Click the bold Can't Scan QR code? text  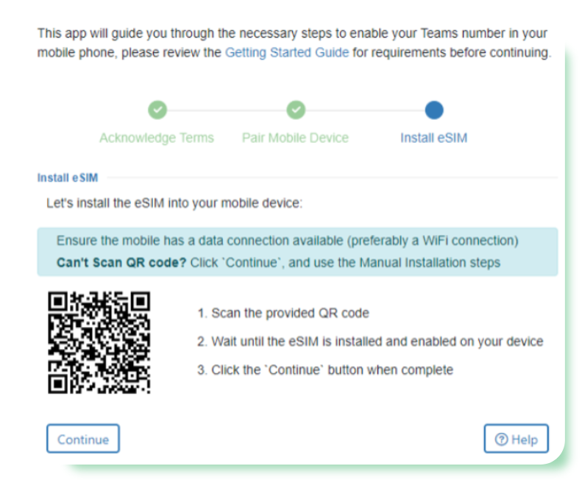121,263
